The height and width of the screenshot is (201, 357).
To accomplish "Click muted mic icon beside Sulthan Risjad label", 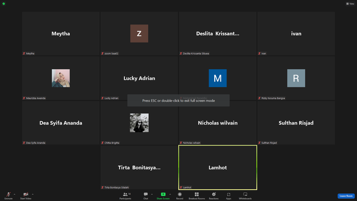I will pos(259,143).
